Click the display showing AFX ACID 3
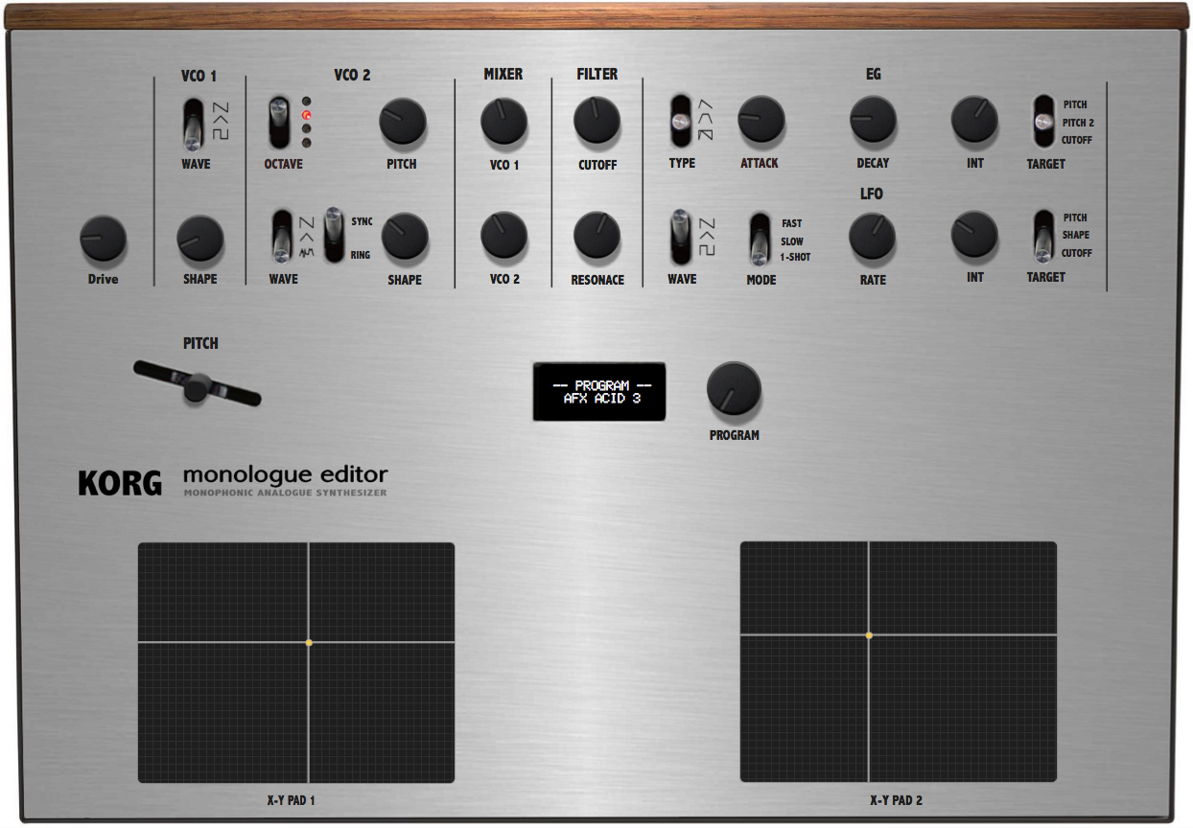 click(x=598, y=393)
